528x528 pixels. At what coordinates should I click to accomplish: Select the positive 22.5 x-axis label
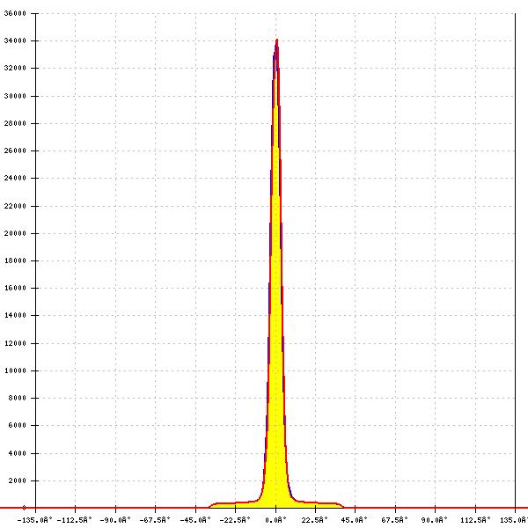(x=314, y=520)
